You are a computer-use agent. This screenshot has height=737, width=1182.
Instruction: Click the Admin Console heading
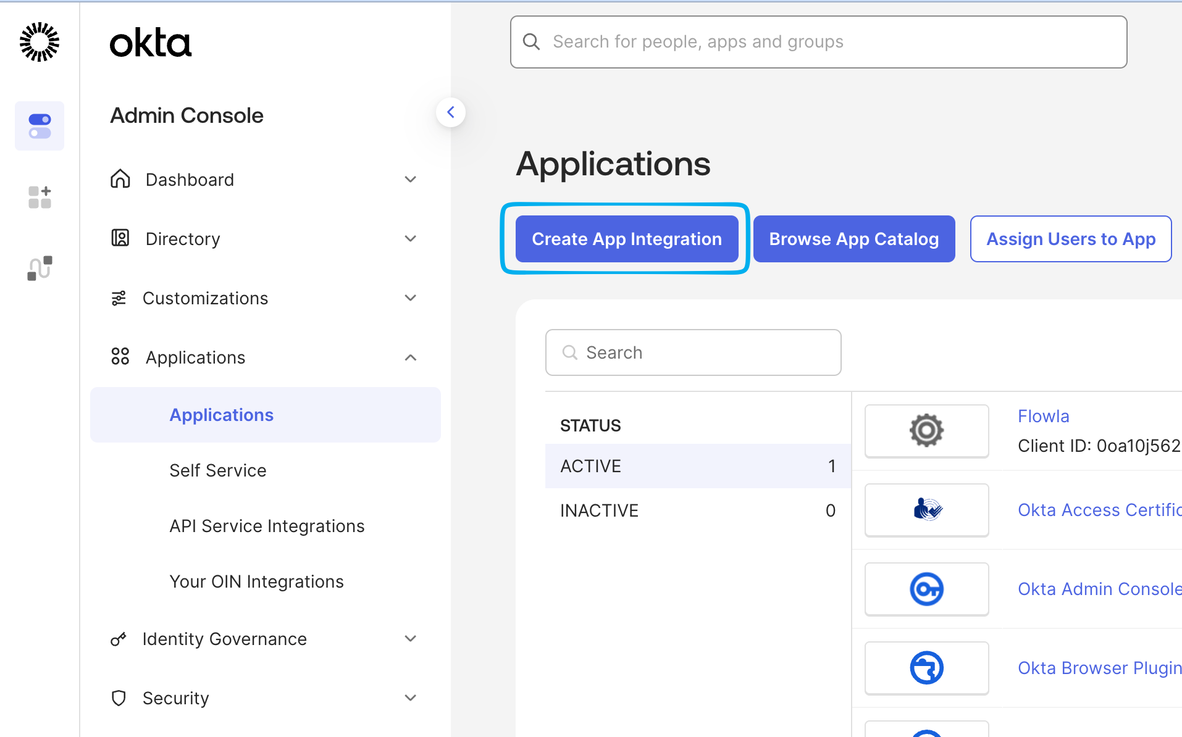tap(187, 115)
